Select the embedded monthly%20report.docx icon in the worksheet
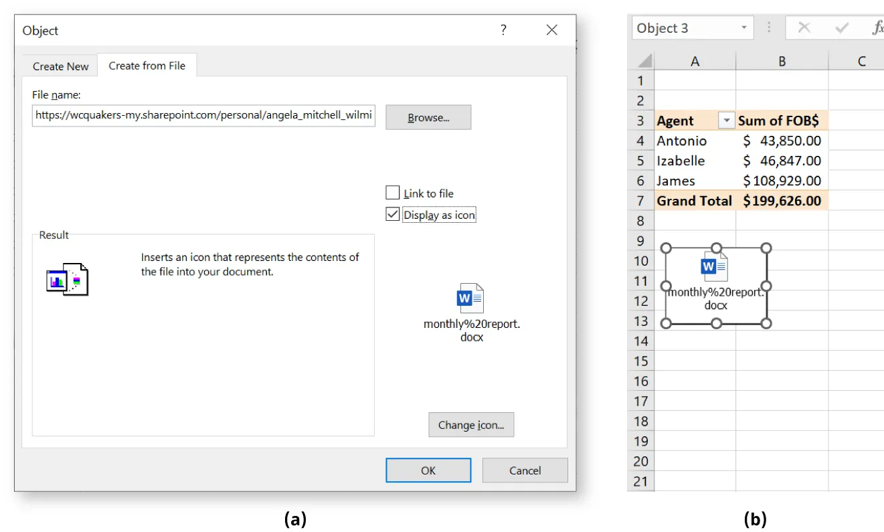Viewport: 884px width, 532px height. (715, 284)
